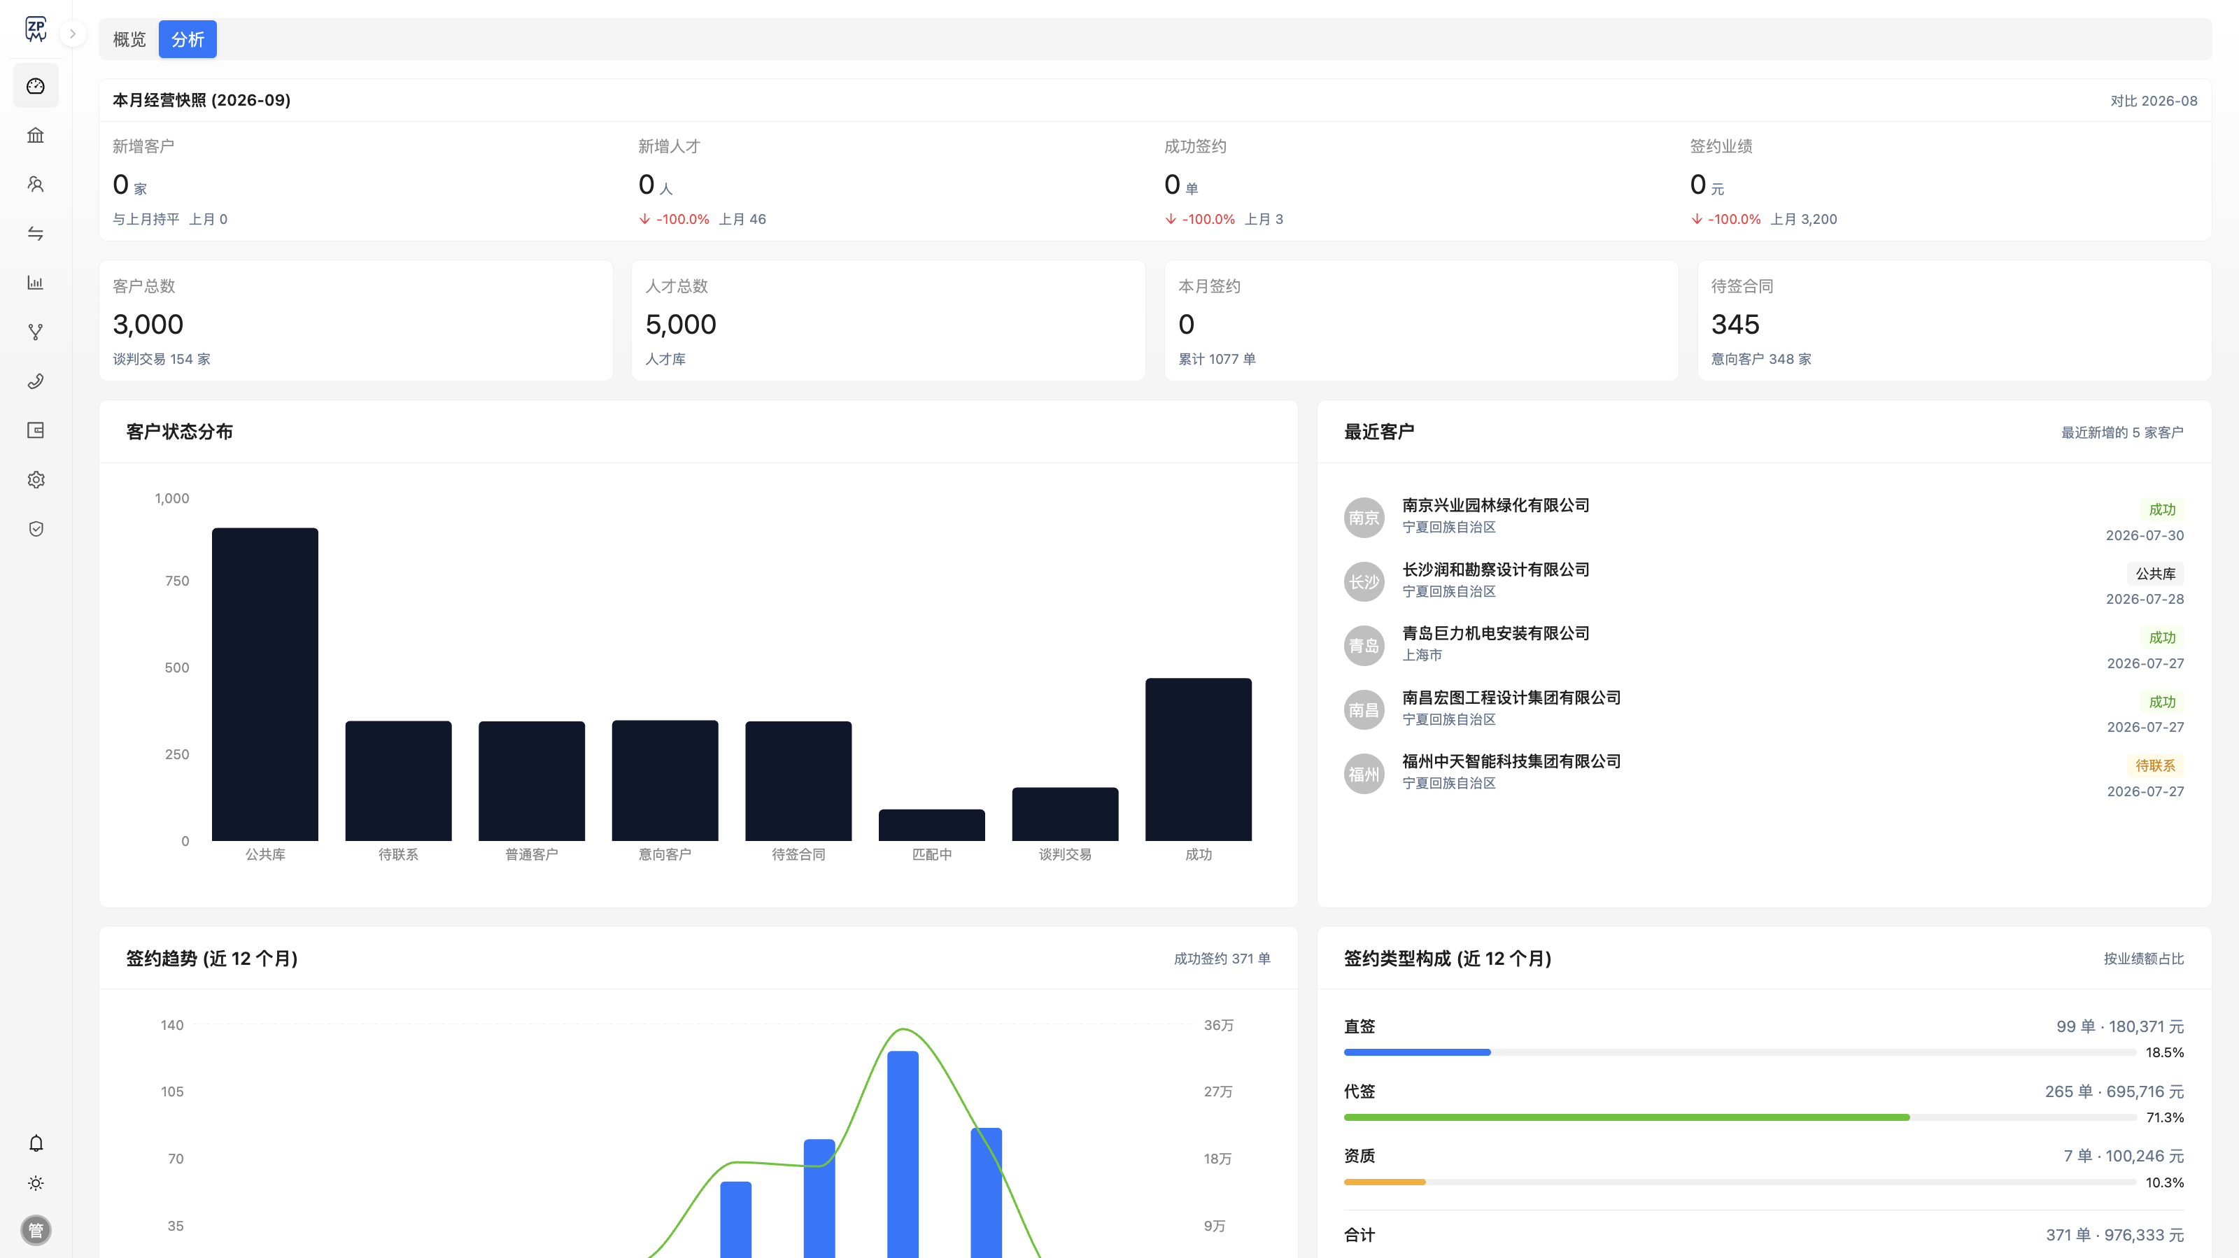2239x1258 pixels.
Task: Click the 最近新增的 5 家客户 label
Action: [x=2121, y=432]
